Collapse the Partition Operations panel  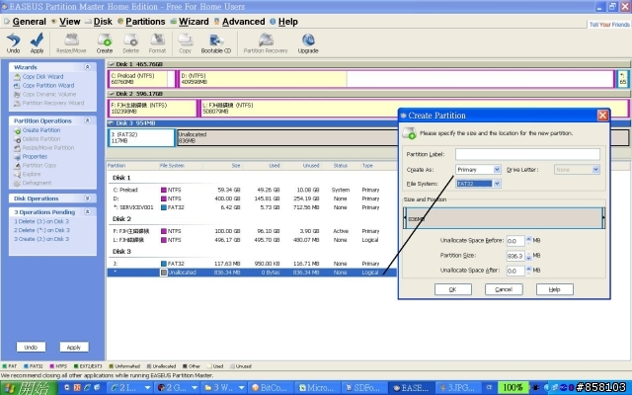pos(88,120)
